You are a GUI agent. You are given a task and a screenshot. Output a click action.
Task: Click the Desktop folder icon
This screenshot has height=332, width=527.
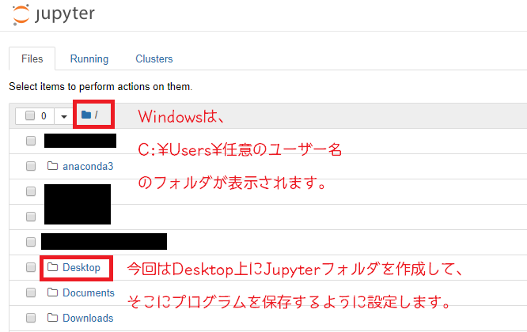52,267
